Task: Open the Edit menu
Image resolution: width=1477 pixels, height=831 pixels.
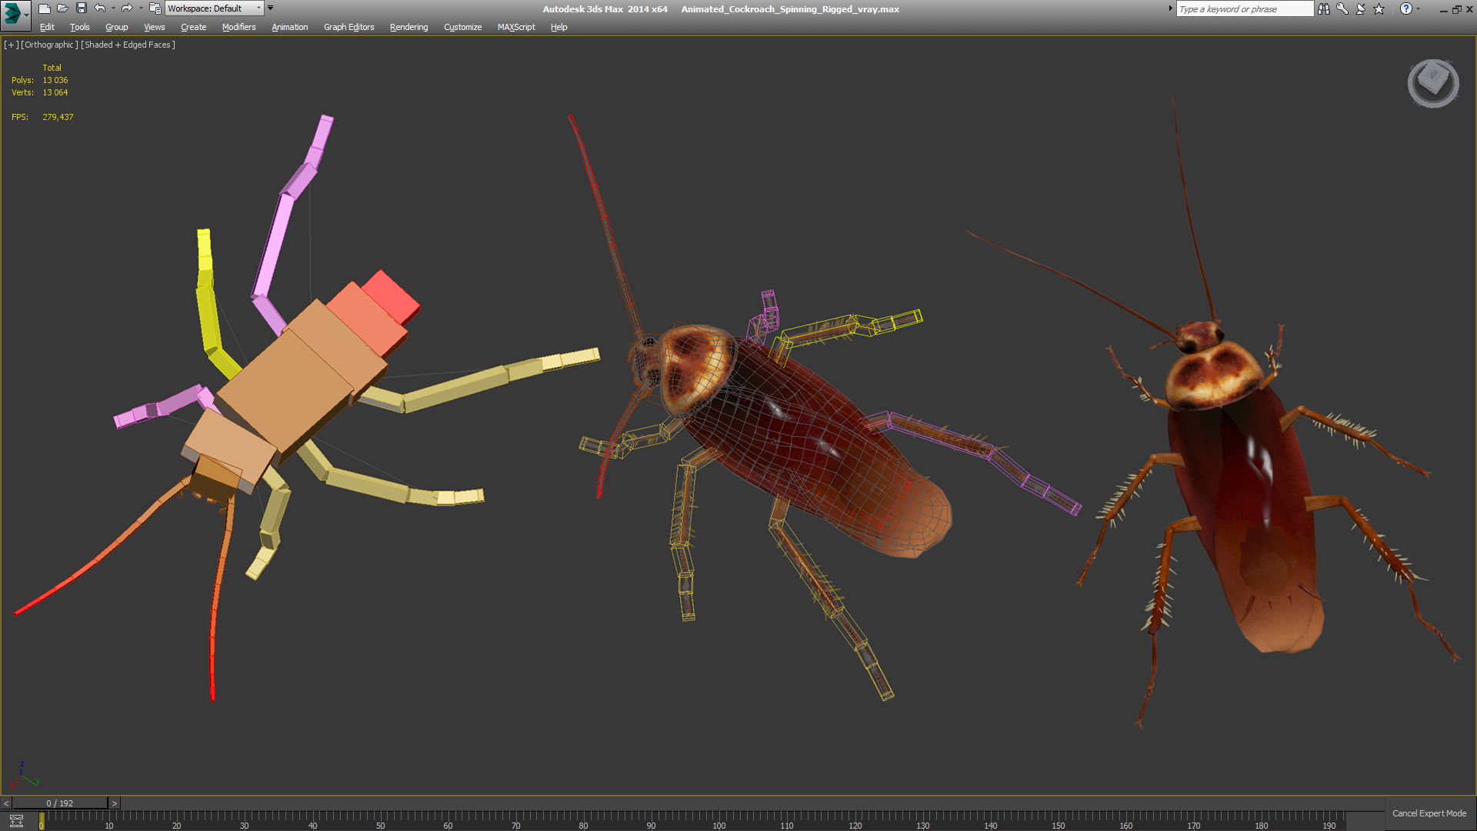Action: coord(47,27)
